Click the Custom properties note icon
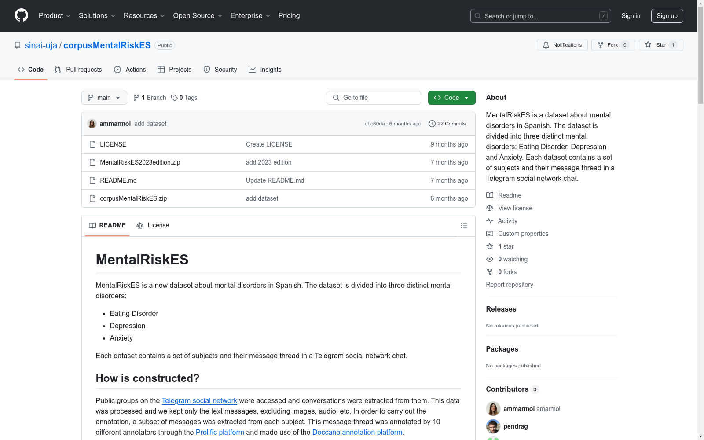The height and width of the screenshot is (440, 704). click(490, 234)
